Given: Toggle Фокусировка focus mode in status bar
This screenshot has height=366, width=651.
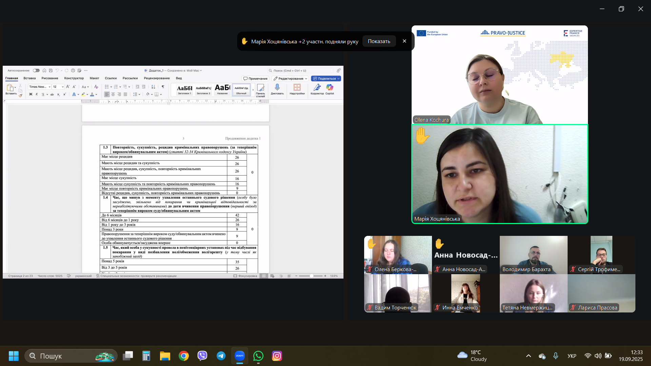Looking at the screenshot, I should click(x=245, y=276).
